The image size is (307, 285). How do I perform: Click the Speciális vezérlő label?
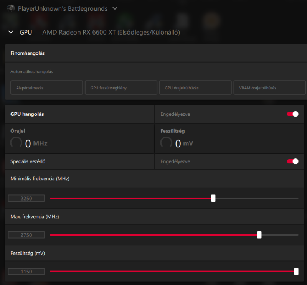(28, 161)
